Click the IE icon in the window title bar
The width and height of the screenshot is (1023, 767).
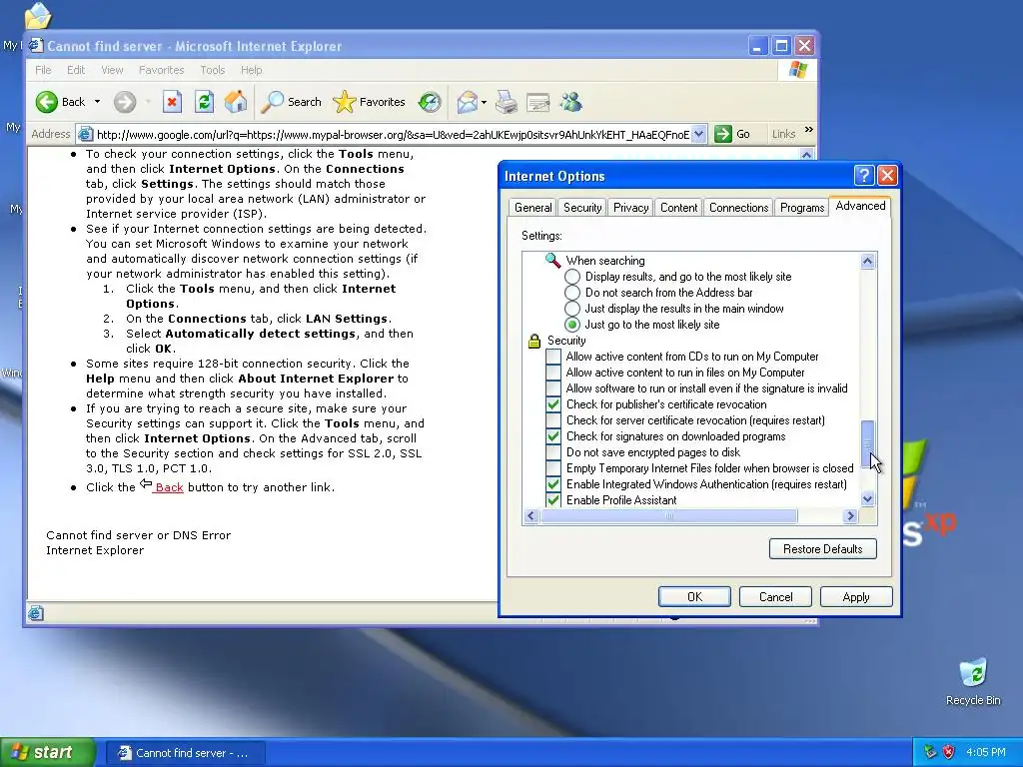[35, 46]
